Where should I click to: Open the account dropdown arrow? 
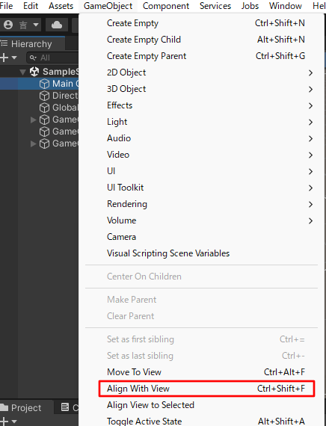pyautogui.click(x=36, y=25)
